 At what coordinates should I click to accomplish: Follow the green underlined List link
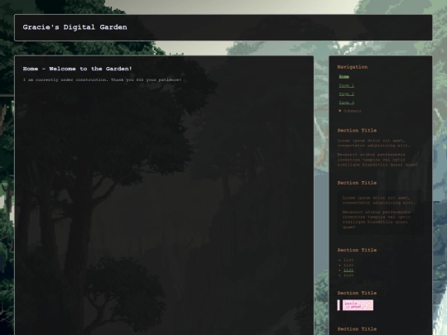tap(348, 270)
